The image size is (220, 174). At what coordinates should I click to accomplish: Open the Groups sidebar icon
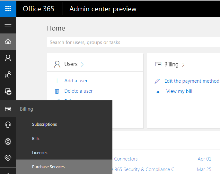tap(8, 75)
